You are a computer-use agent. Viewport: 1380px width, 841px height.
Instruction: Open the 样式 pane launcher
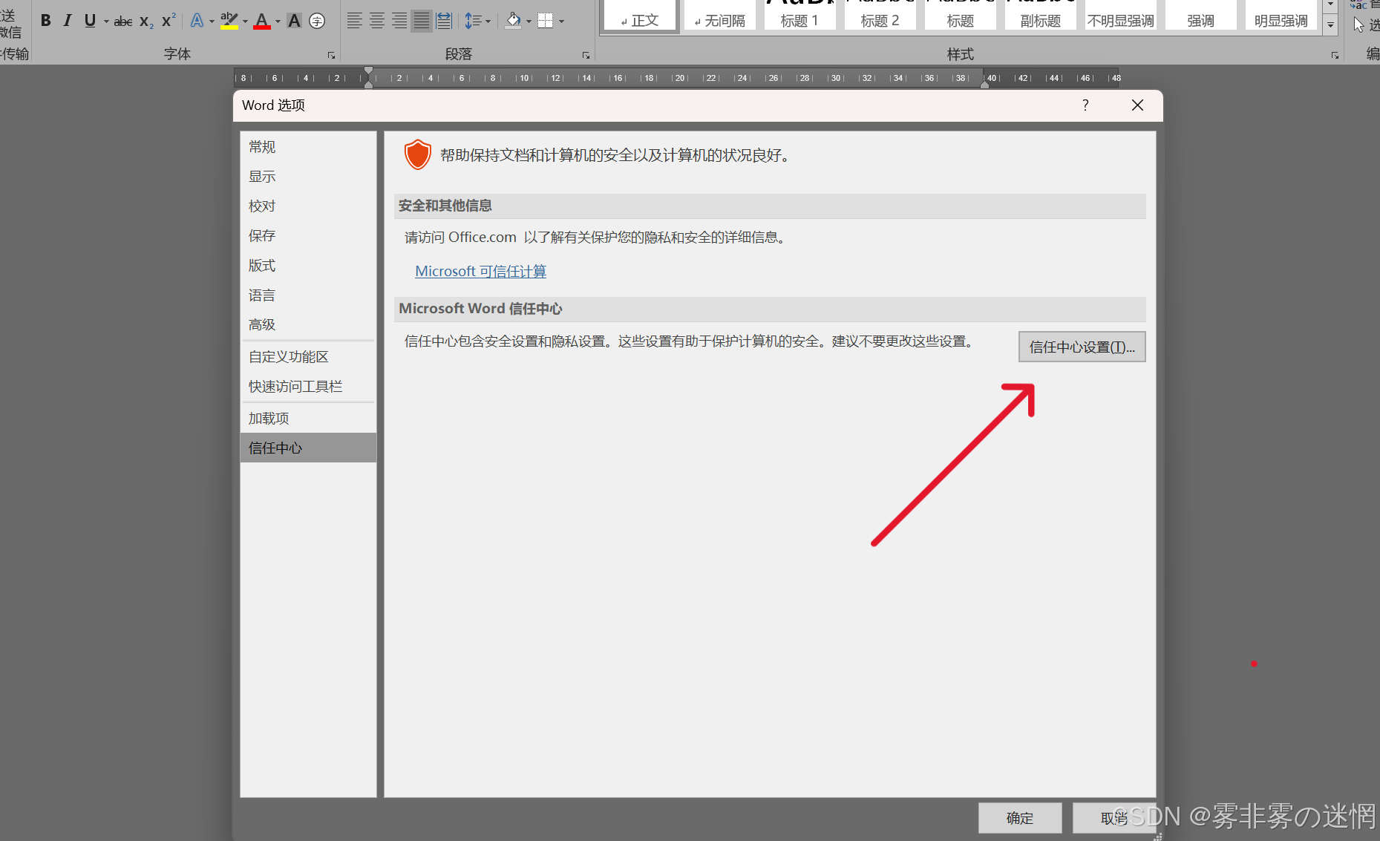1335,56
